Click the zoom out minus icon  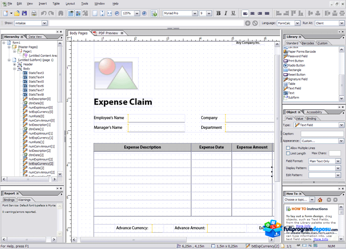click(x=117, y=13)
